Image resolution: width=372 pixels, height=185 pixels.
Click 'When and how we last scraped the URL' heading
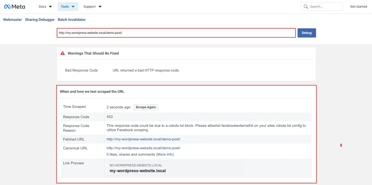click(92, 92)
